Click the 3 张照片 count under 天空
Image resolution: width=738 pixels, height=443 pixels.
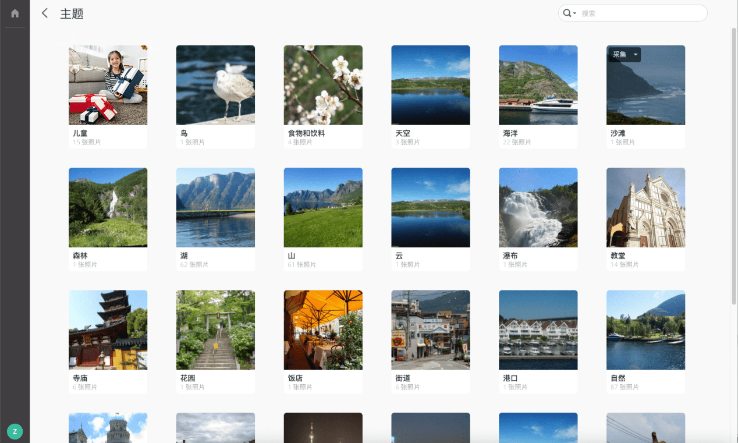407,142
